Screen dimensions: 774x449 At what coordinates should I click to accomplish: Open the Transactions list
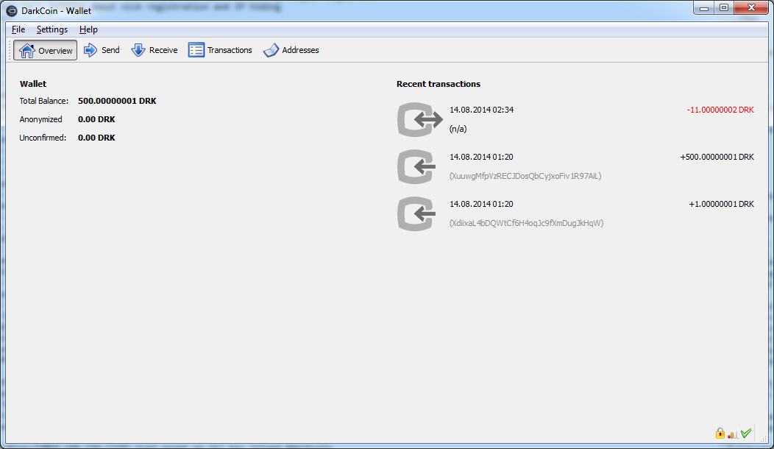(220, 50)
